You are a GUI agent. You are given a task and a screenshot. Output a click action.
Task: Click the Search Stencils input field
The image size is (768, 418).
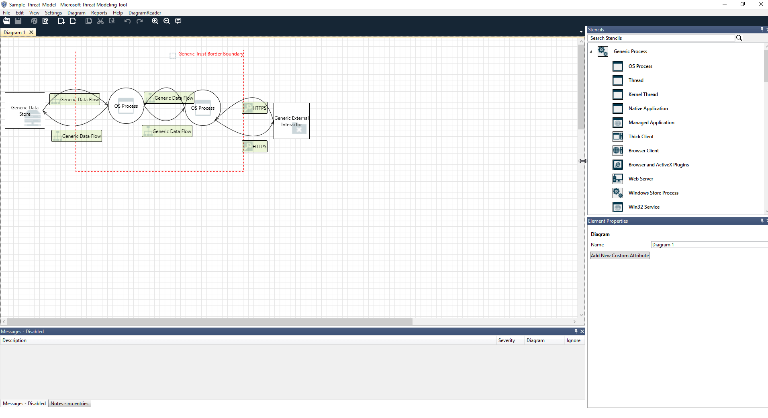(662, 38)
